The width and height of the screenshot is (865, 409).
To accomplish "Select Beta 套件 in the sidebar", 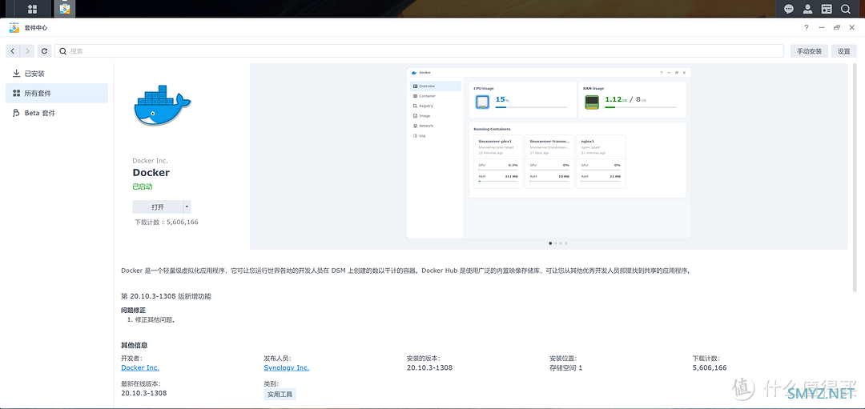I will click(57, 113).
